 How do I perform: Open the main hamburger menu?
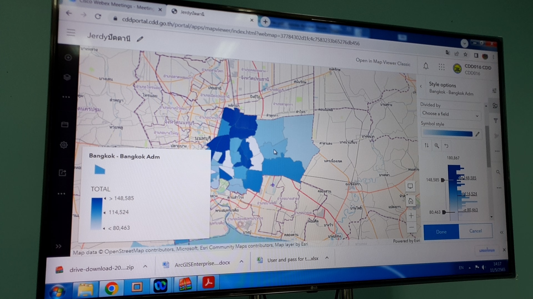(x=71, y=33)
